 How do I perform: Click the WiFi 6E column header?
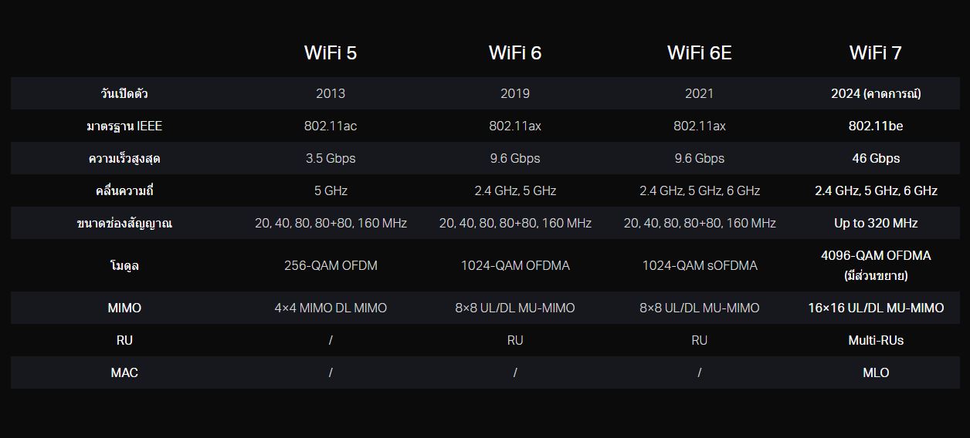coord(699,52)
